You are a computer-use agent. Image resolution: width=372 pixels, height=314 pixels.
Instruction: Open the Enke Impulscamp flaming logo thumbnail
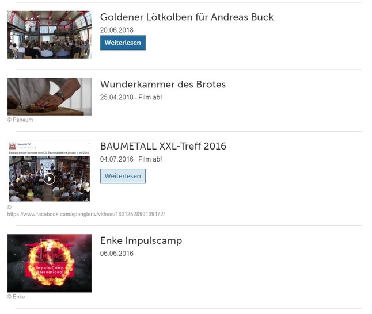point(50,263)
